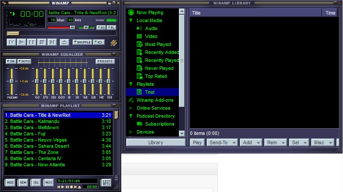Turn the equalizer ON button
The height and width of the screenshot is (192, 343).
[11, 61]
